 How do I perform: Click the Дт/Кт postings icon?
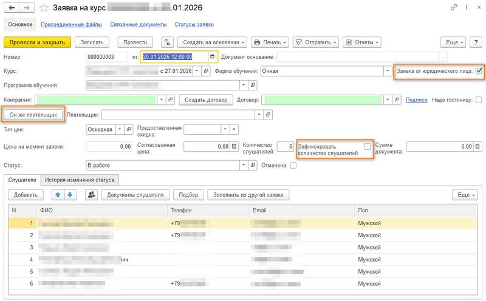point(168,42)
